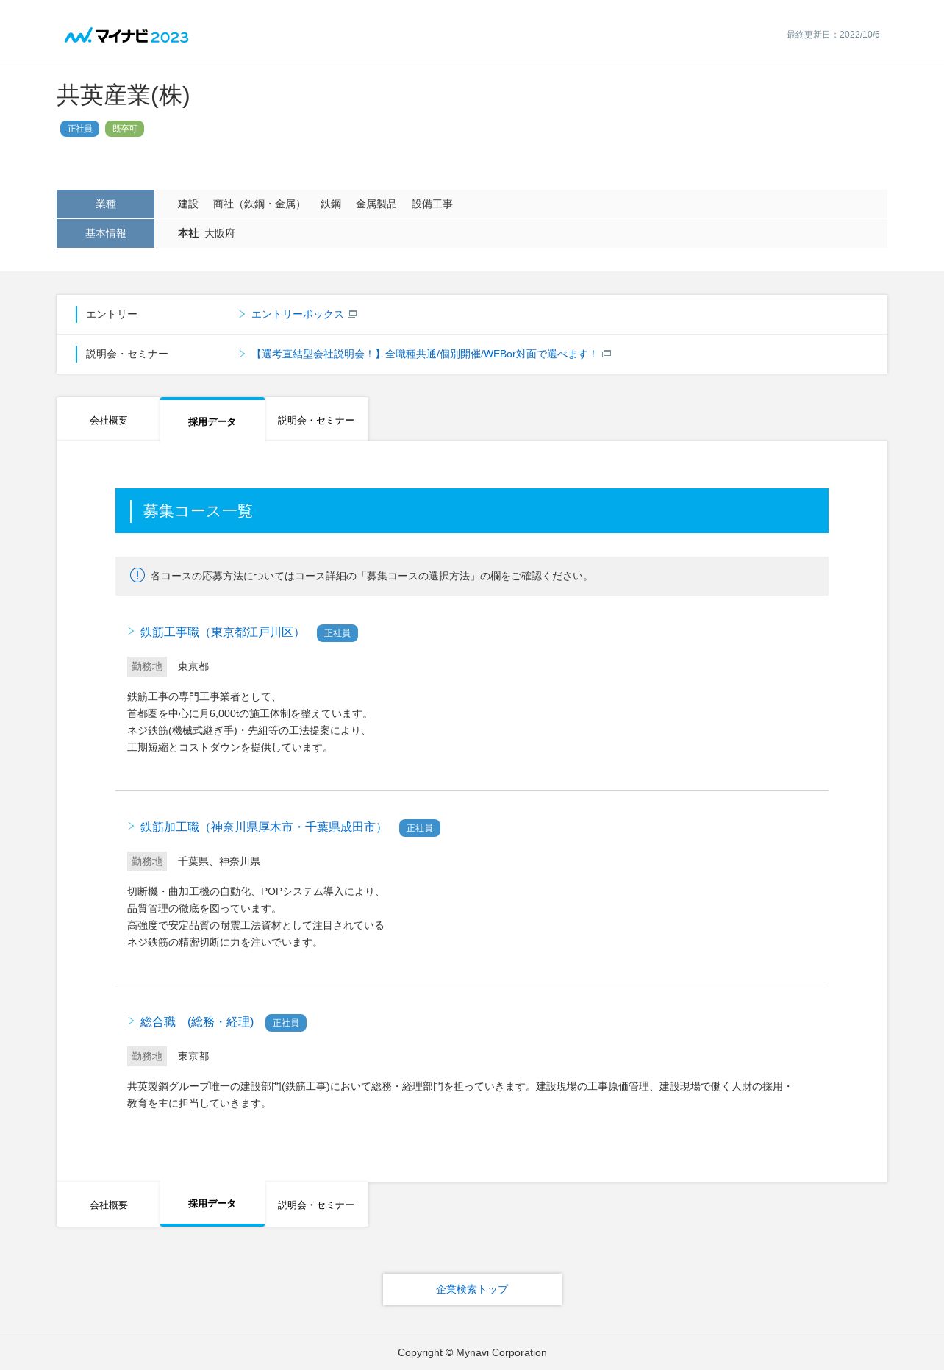Click chevron before 総合職 course
The height and width of the screenshot is (1370, 944).
[131, 1021]
